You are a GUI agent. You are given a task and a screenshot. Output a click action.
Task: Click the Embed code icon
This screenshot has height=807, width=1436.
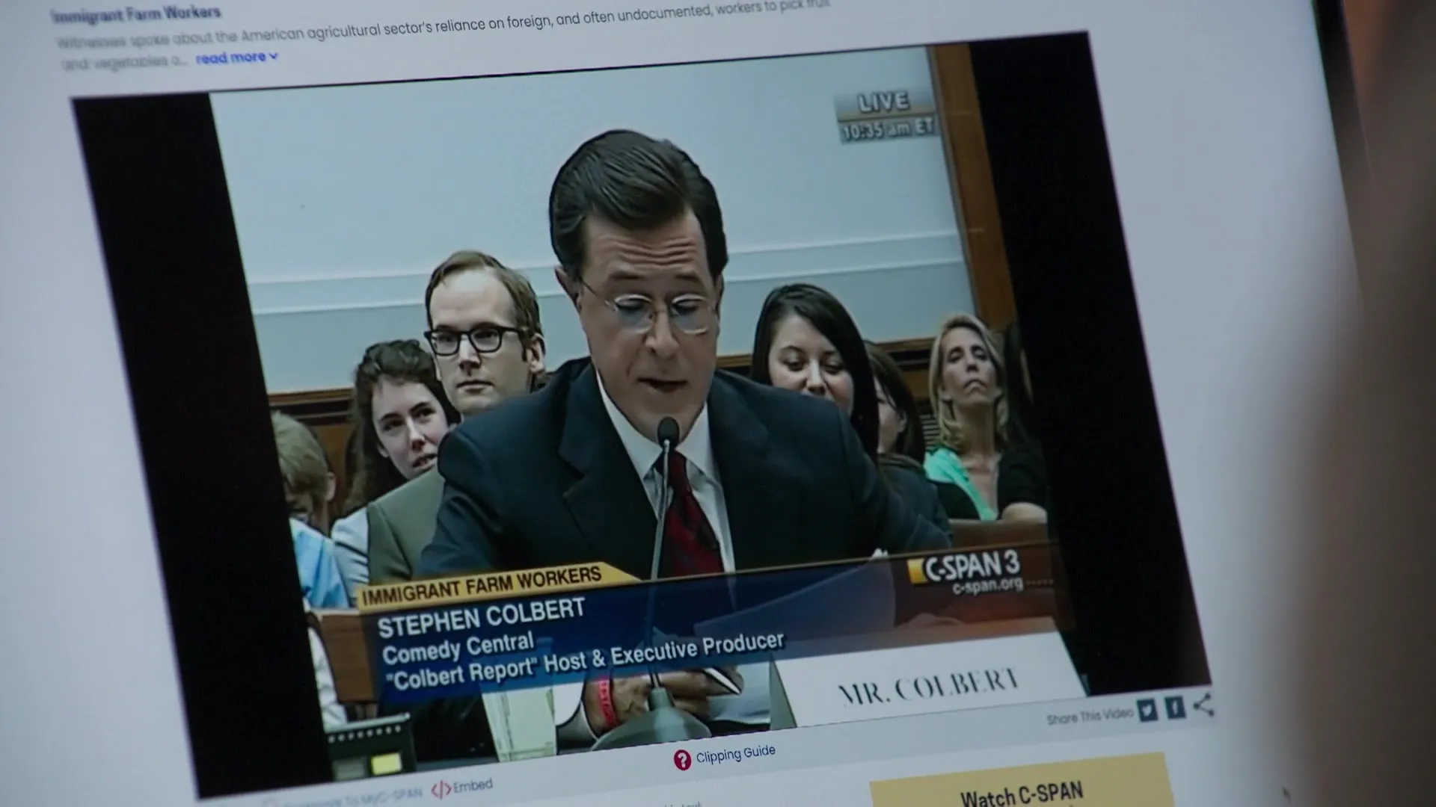(x=441, y=788)
